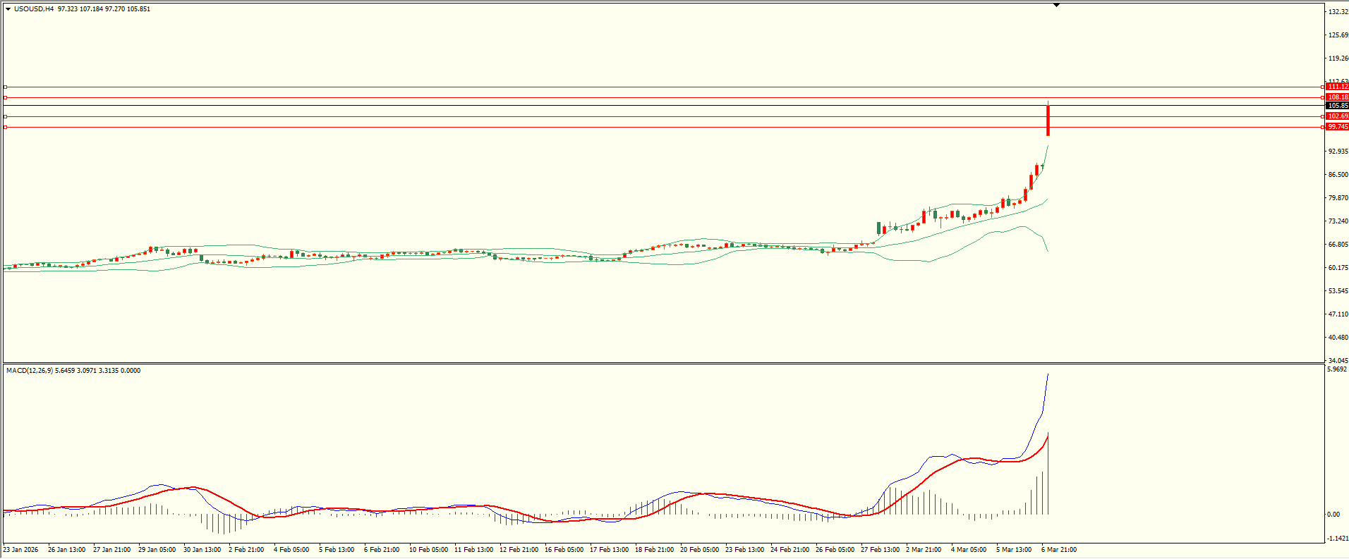This screenshot has height=559, width=1349.
Task: Click the red 99.745 price label
Action: (x=1337, y=127)
